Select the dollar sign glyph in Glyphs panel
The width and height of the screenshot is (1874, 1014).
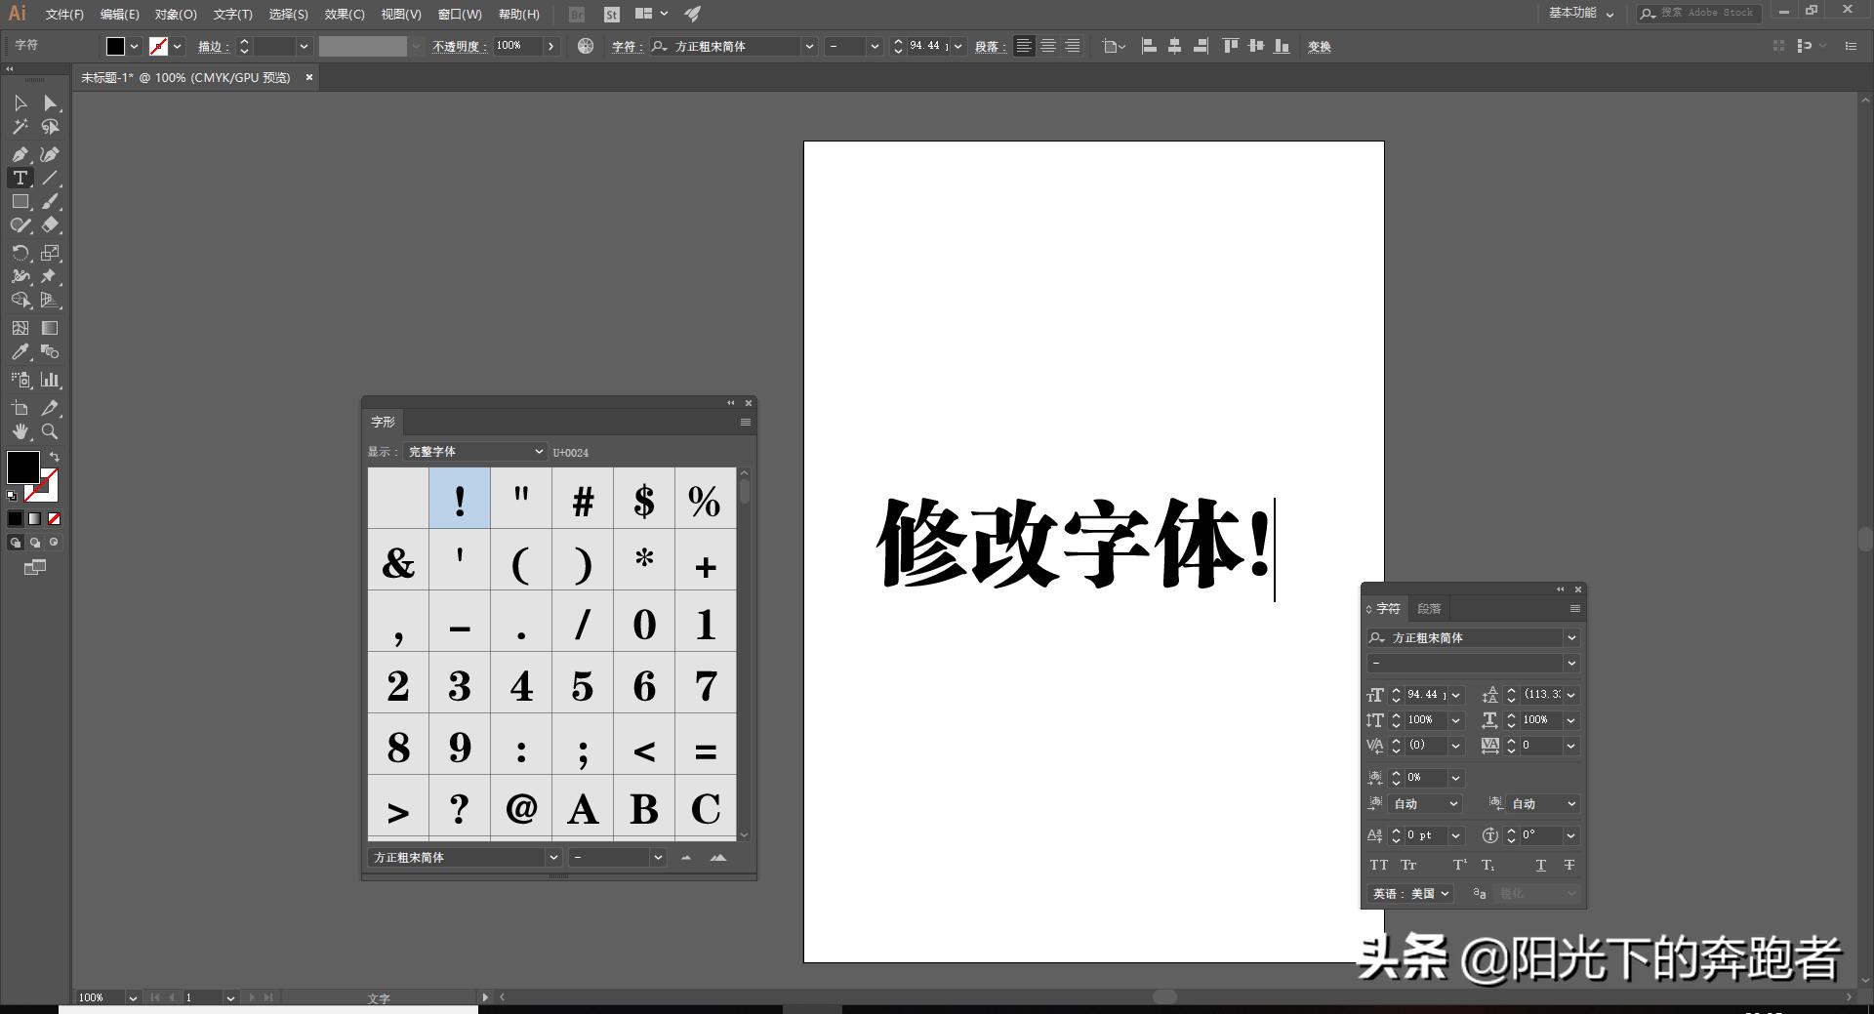644,498
